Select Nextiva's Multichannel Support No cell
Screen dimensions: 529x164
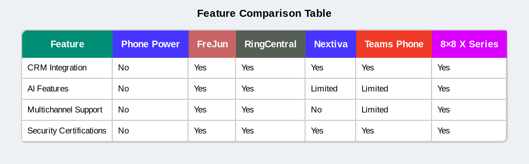tap(316, 110)
